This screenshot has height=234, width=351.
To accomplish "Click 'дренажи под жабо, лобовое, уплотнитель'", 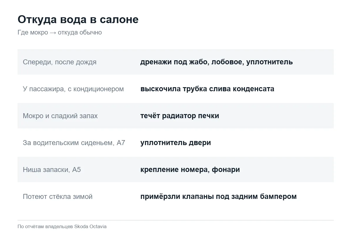I will 216,62.
